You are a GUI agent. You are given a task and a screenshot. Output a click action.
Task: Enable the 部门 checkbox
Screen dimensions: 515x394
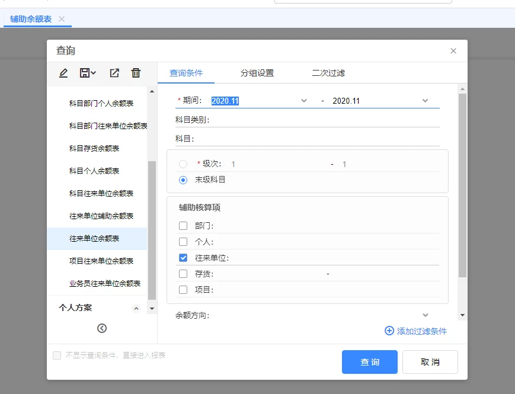183,226
